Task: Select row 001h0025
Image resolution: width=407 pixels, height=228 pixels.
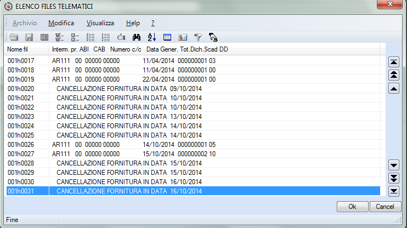Action: (x=193, y=135)
